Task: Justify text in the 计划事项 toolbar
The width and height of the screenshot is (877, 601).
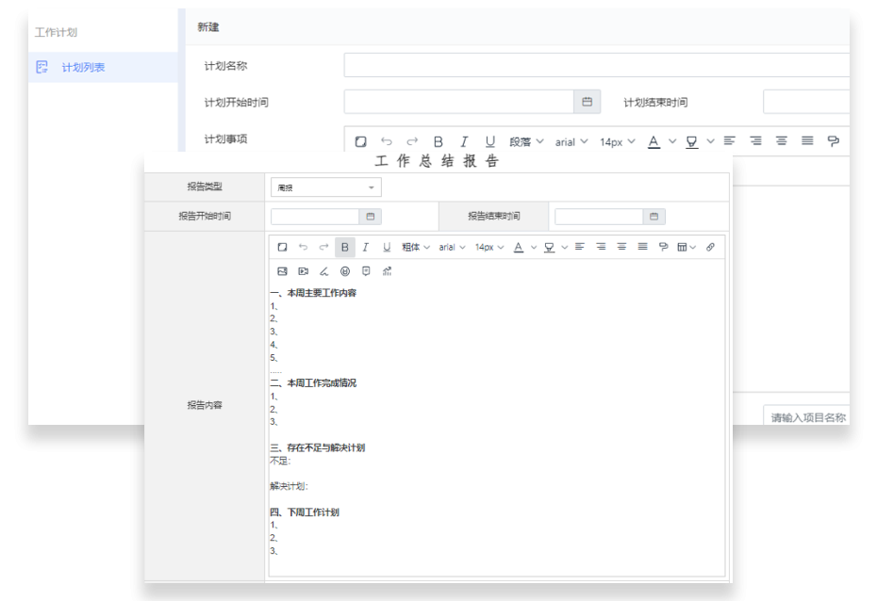Action: (807, 140)
